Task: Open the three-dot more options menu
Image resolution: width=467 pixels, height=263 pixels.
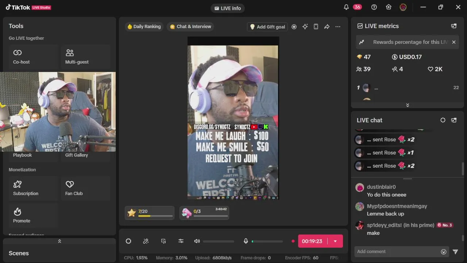Action: 338,27
